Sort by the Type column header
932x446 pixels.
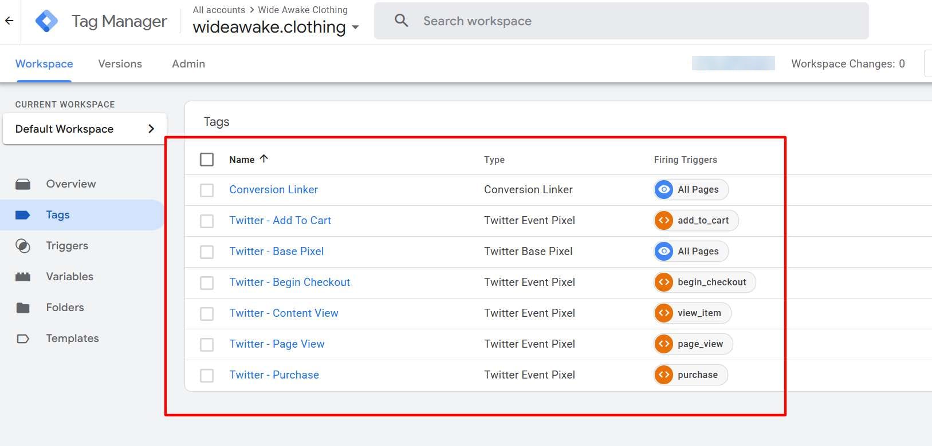point(494,160)
